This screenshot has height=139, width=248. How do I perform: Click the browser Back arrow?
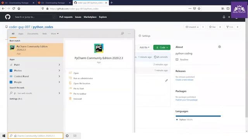pos(3,8)
